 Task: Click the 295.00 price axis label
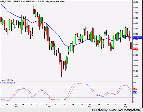(135, 60)
